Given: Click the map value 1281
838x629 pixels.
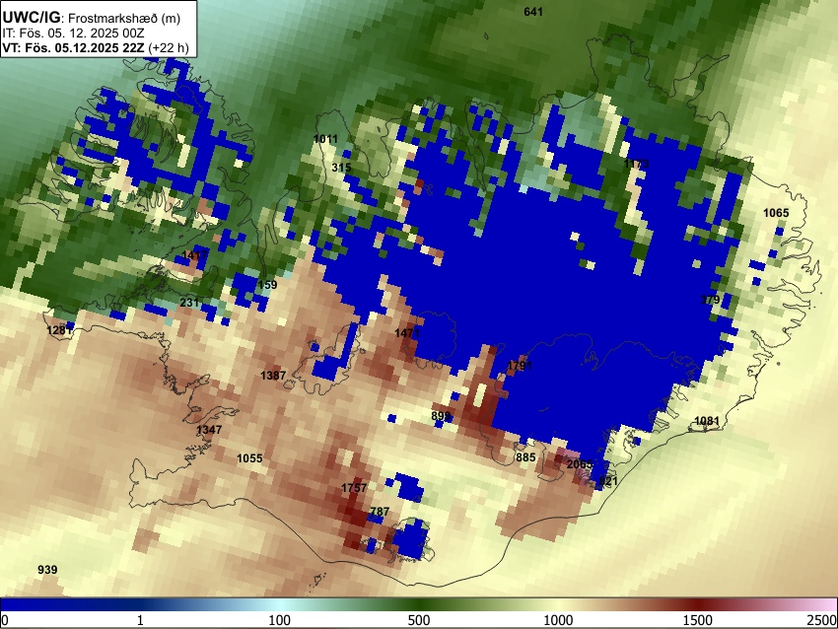Looking at the screenshot, I should [x=59, y=330].
